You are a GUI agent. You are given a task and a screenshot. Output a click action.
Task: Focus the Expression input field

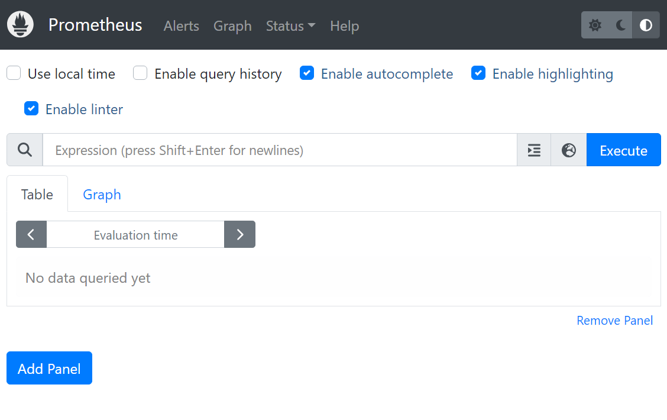coord(279,150)
